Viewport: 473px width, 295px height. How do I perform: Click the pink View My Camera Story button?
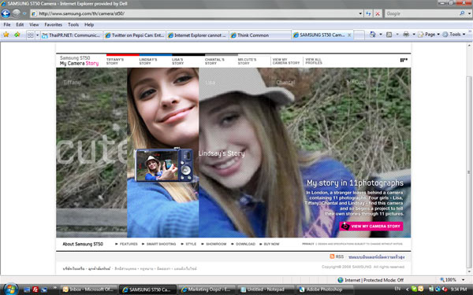tap(371, 226)
